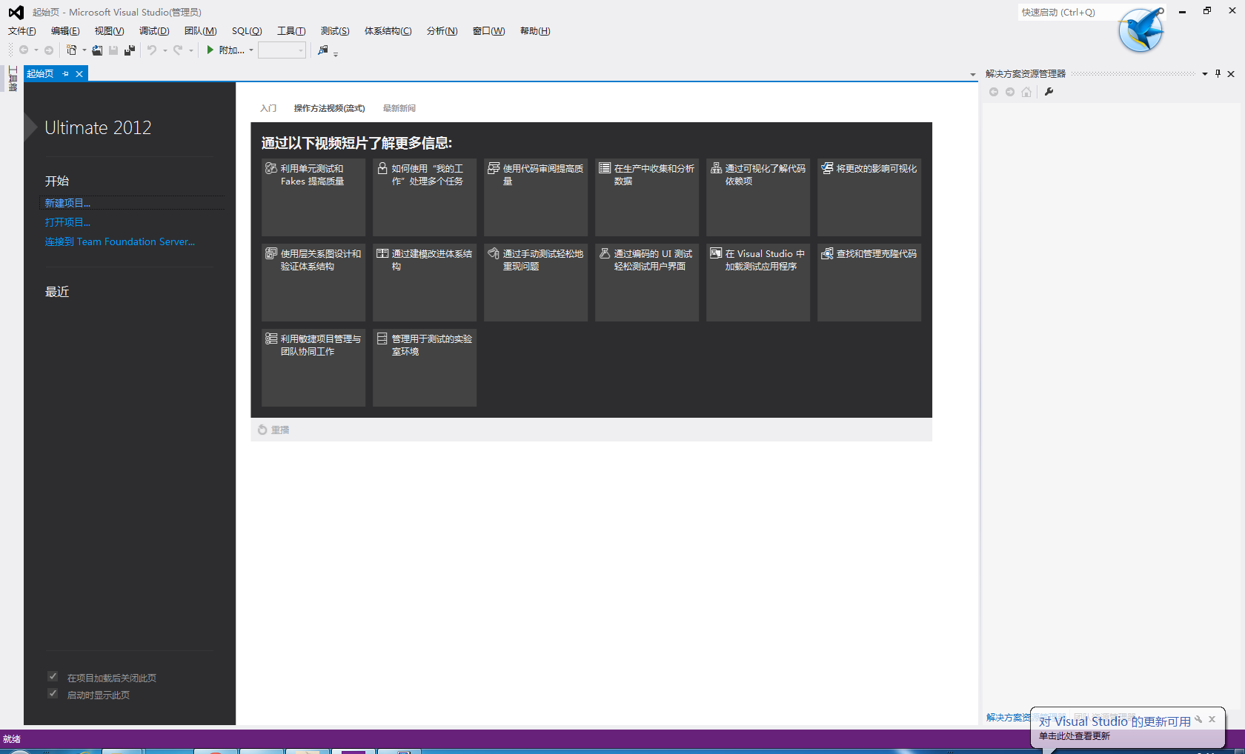
Task: Open the 使用层关系图设计和验证体系结构 video tile
Action: tap(313, 282)
